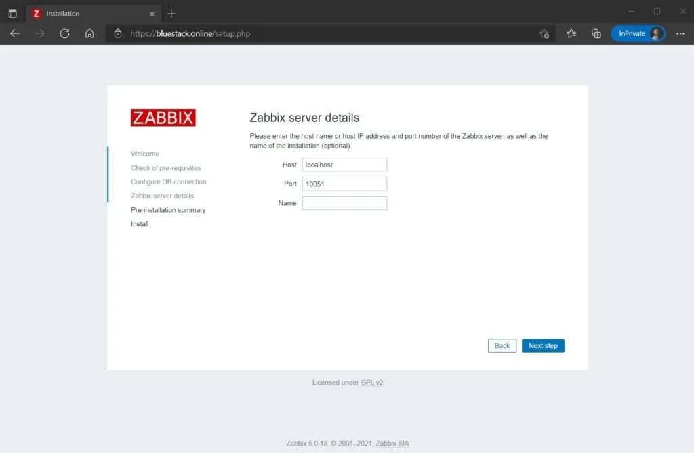Select Configure DB connection step
694x453 pixels.
tap(168, 182)
